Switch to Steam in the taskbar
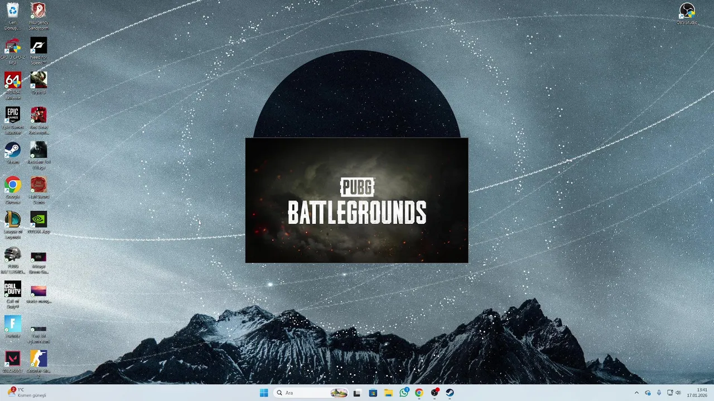This screenshot has width=714, height=401. click(x=450, y=393)
